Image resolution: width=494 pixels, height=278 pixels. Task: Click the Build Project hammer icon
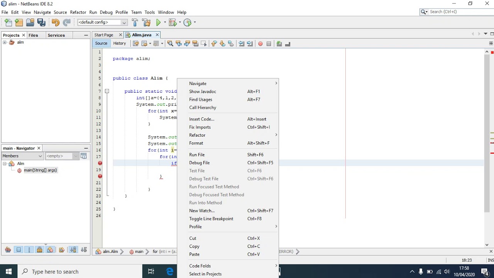point(135,22)
